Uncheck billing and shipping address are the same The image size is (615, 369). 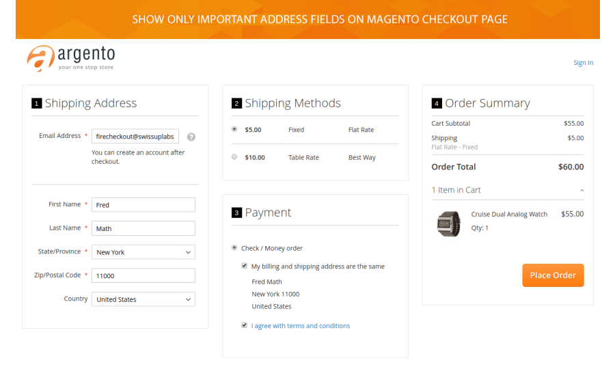pyautogui.click(x=244, y=266)
